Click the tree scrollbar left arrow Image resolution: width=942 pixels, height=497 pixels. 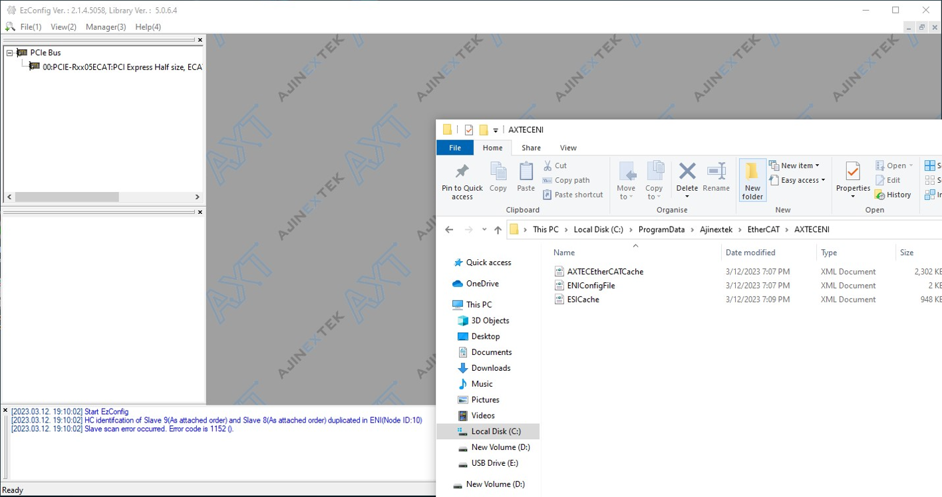tap(9, 197)
